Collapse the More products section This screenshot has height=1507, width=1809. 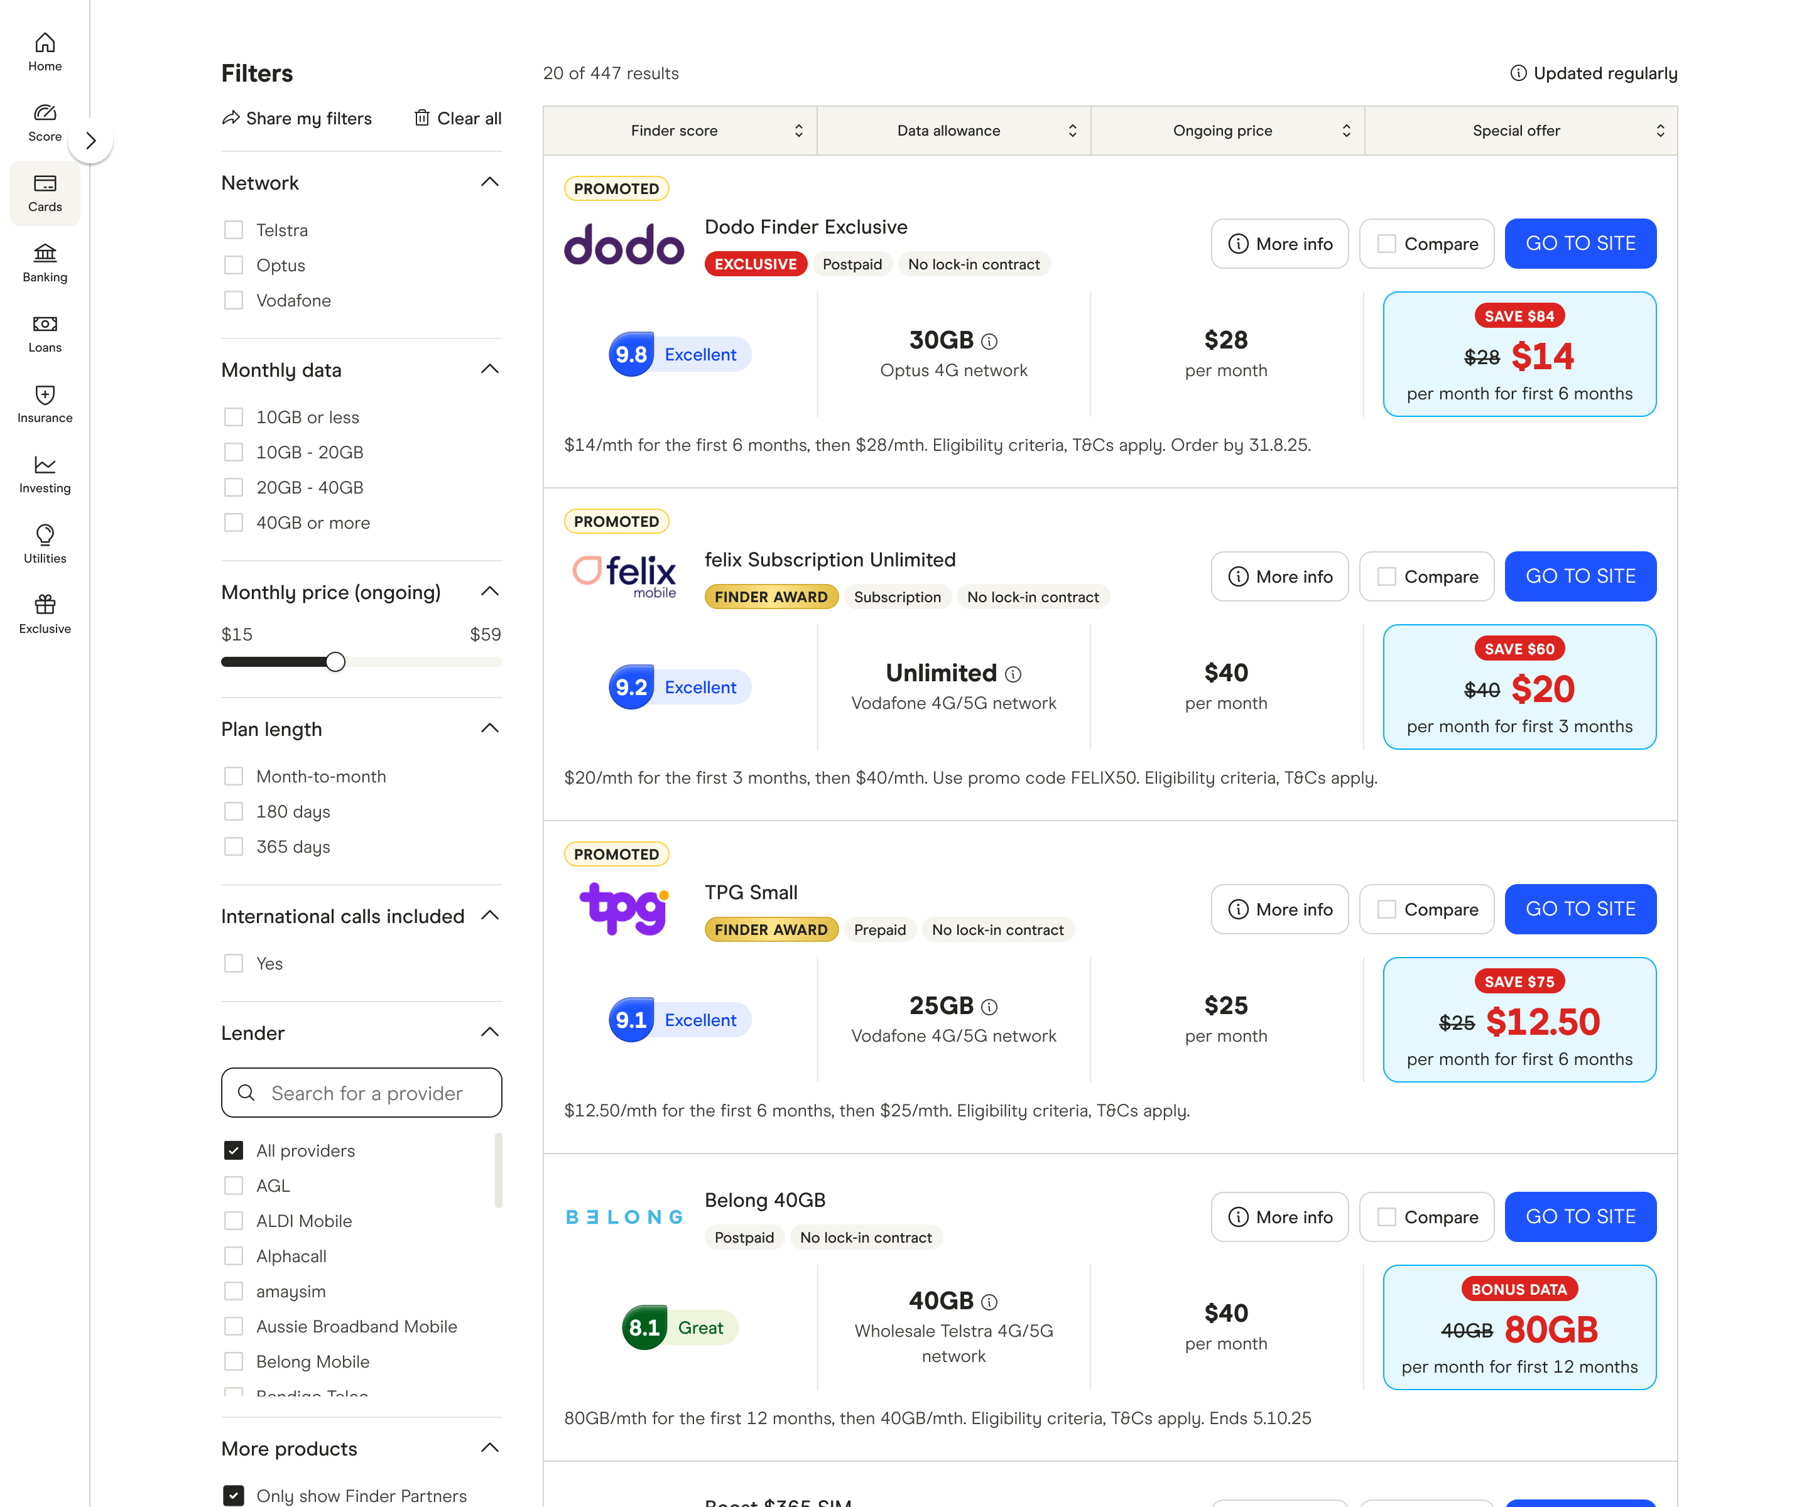pyautogui.click(x=490, y=1447)
